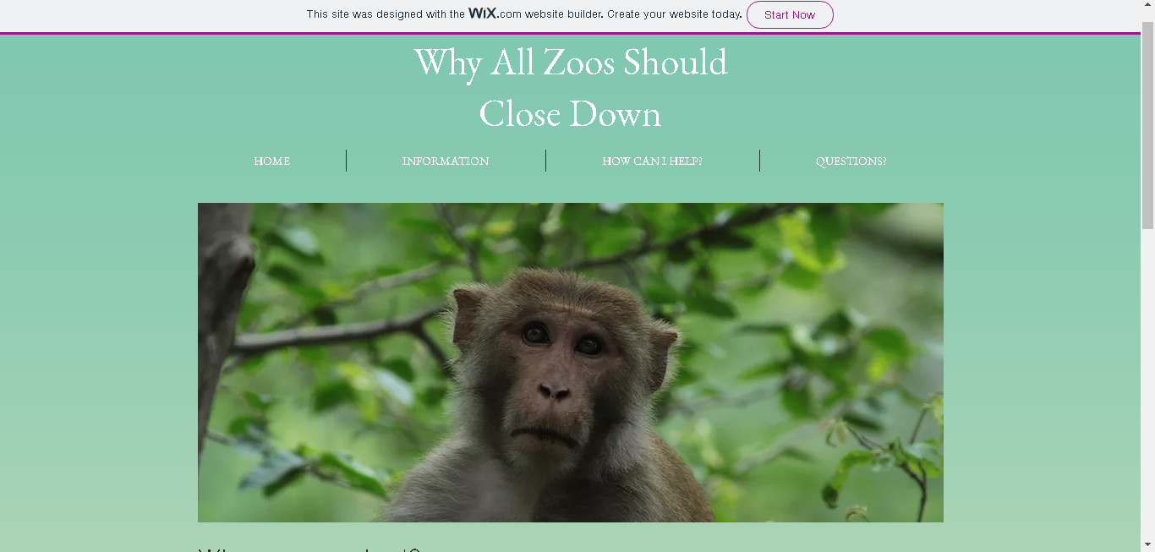Viewport: 1155px width, 552px height.
Task: Click the "Why All Zoos Should" title line
Action: click(571, 63)
